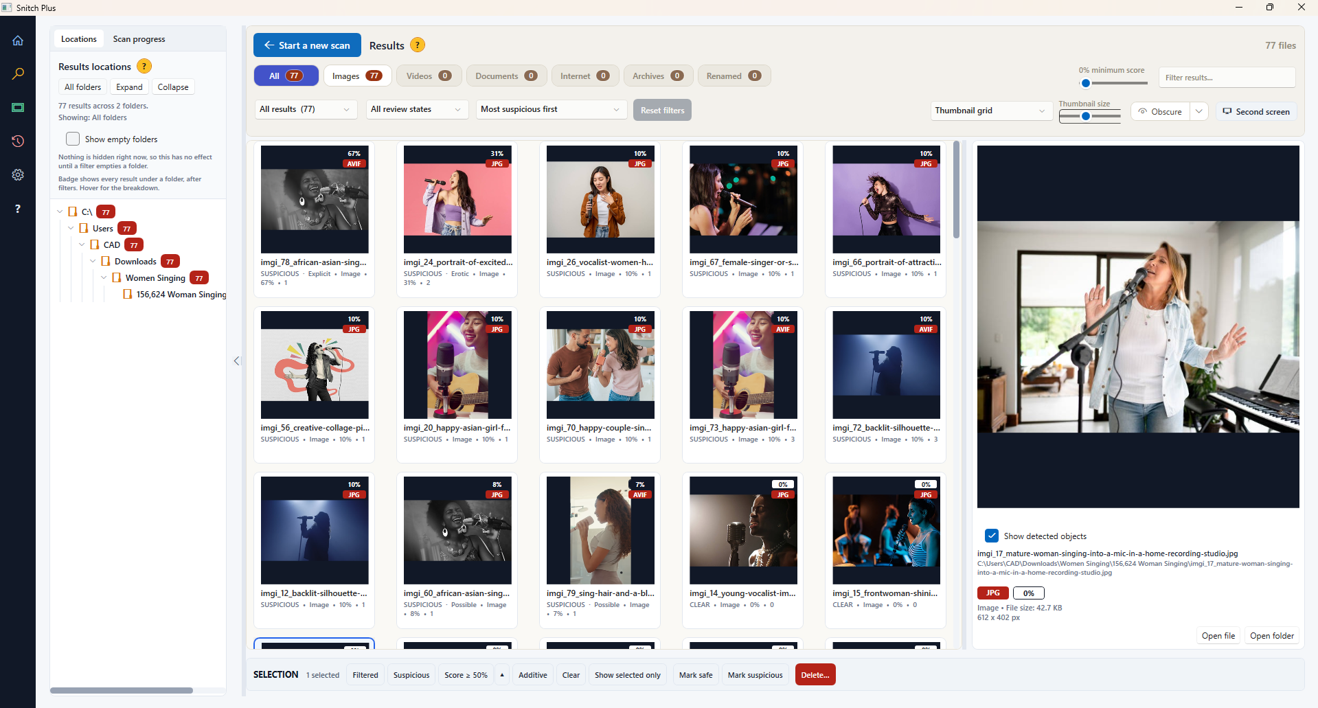Viewport: 1318px width, 708px height.
Task: Open the Most suspicious first sort dropdown
Action: (x=552, y=109)
